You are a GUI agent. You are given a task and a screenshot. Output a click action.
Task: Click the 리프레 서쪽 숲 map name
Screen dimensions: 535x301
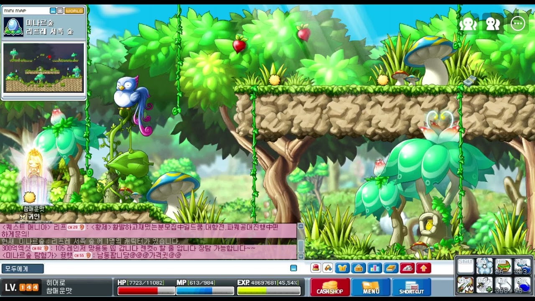click(50, 32)
